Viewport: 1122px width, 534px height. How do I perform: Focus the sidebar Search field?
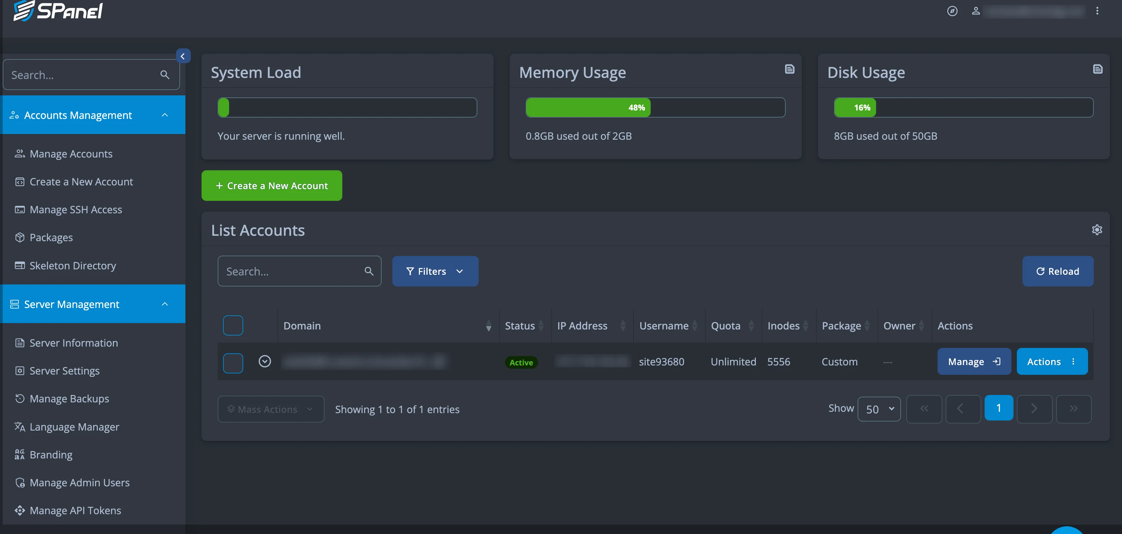(91, 75)
